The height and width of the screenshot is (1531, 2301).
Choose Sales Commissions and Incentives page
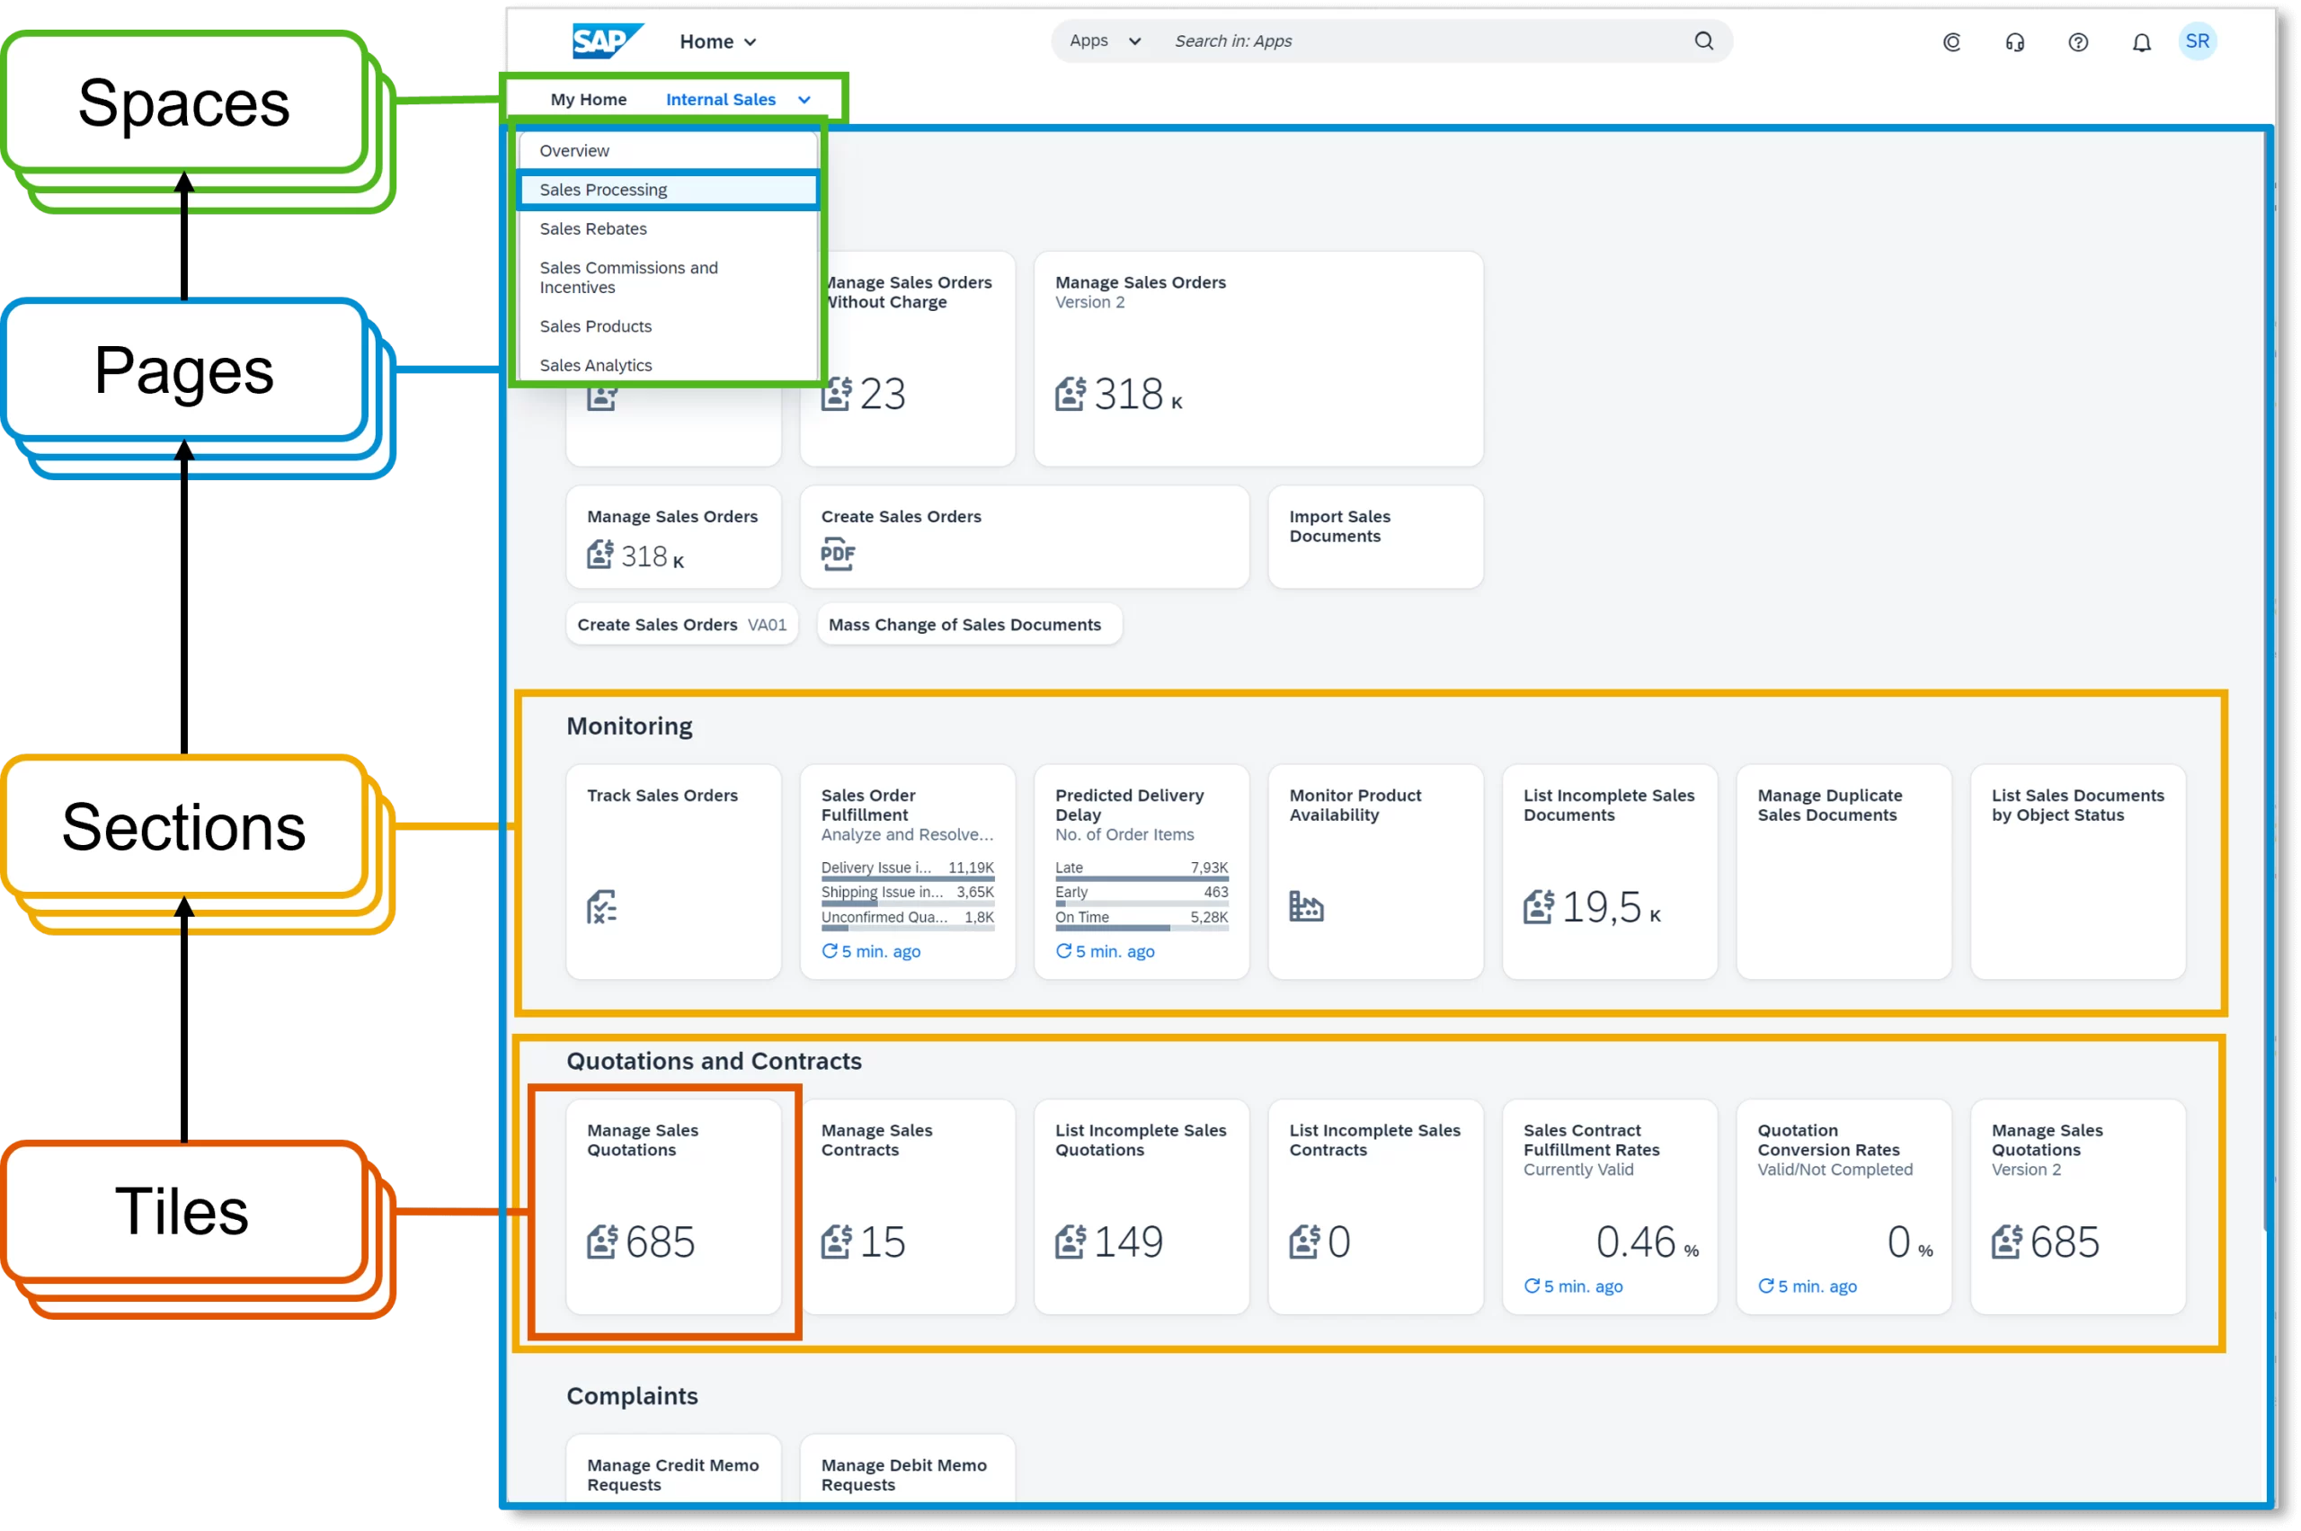coord(669,277)
